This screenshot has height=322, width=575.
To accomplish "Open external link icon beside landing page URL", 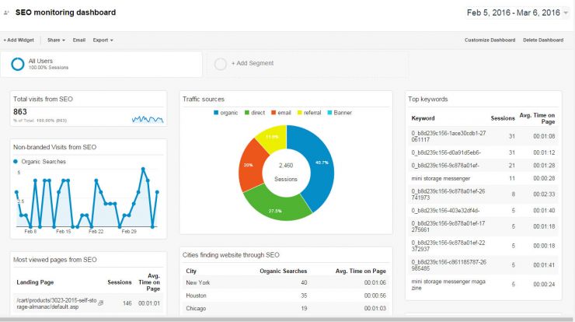I will click(x=101, y=303).
